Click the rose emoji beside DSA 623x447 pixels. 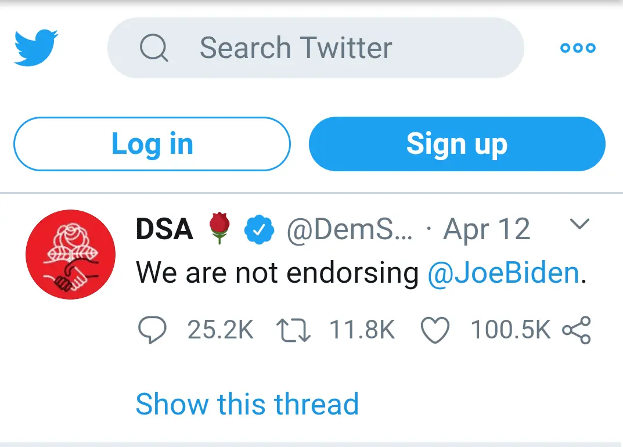(x=219, y=229)
